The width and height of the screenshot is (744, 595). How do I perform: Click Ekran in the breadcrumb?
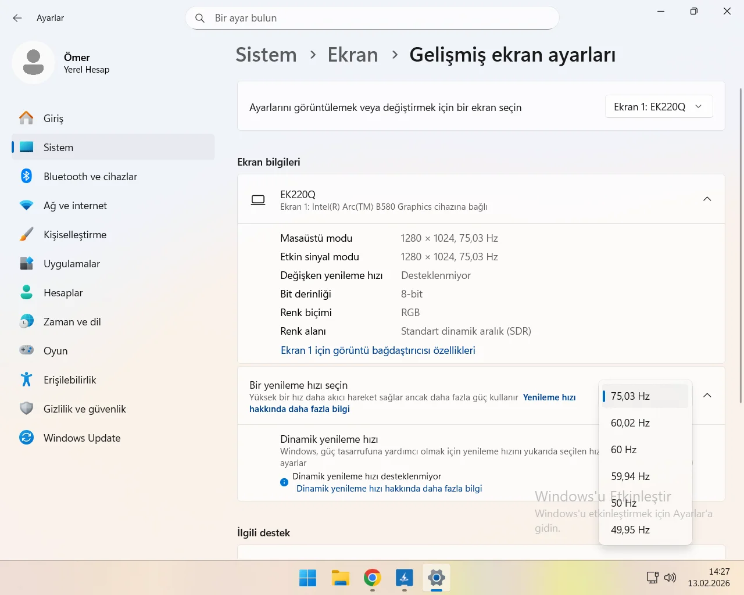(353, 55)
